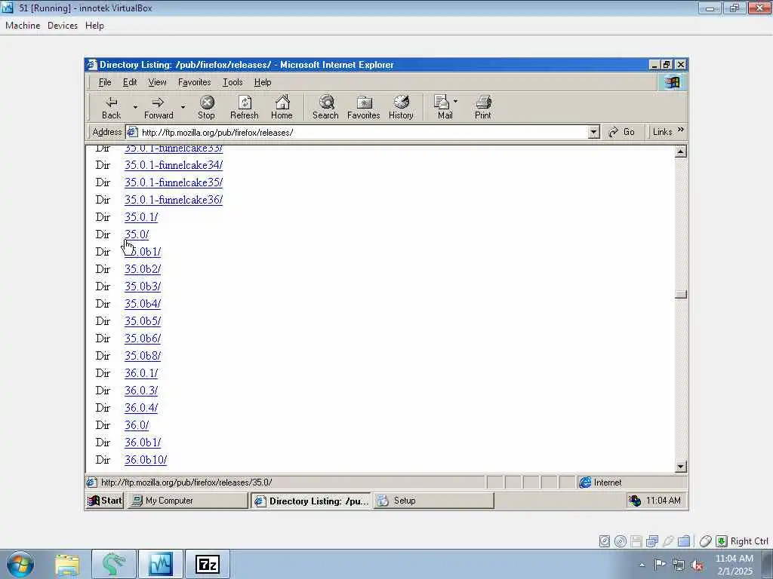Open the File menu
Screen dimensions: 773x579
[104, 82]
